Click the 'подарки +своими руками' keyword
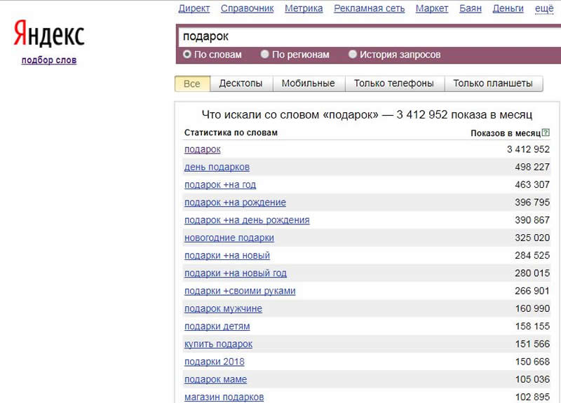The height and width of the screenshot is (403, 561). [240, 291]
